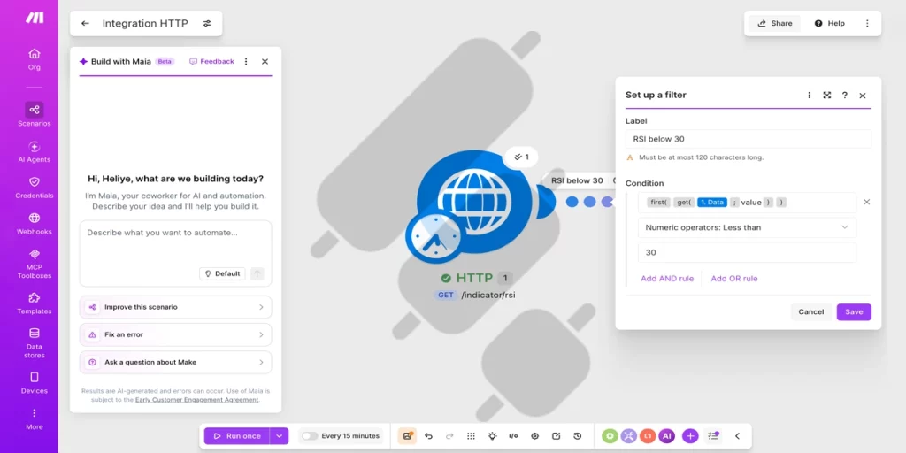
Task: Click Add AND rule
Action: pyautogui.click(x=667, y=279)
